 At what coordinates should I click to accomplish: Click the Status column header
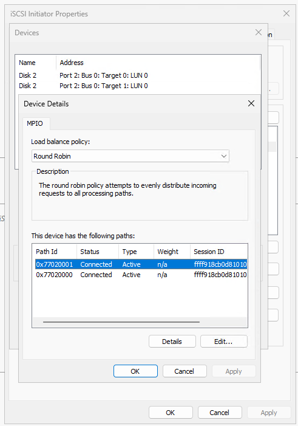98,252
